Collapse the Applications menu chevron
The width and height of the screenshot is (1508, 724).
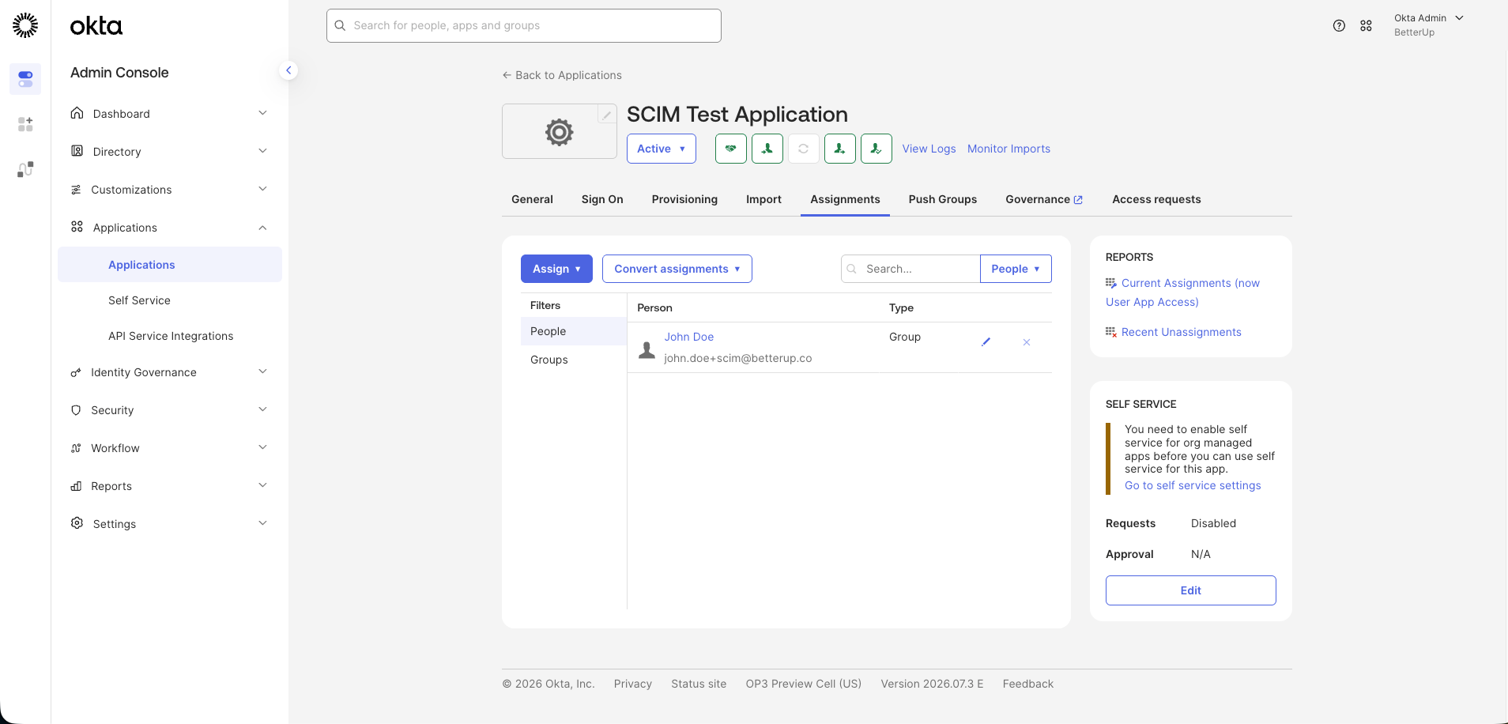262,228
